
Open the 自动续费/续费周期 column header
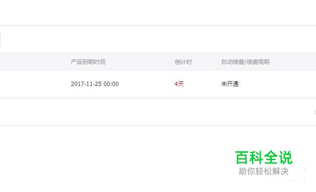click(245, 62)
